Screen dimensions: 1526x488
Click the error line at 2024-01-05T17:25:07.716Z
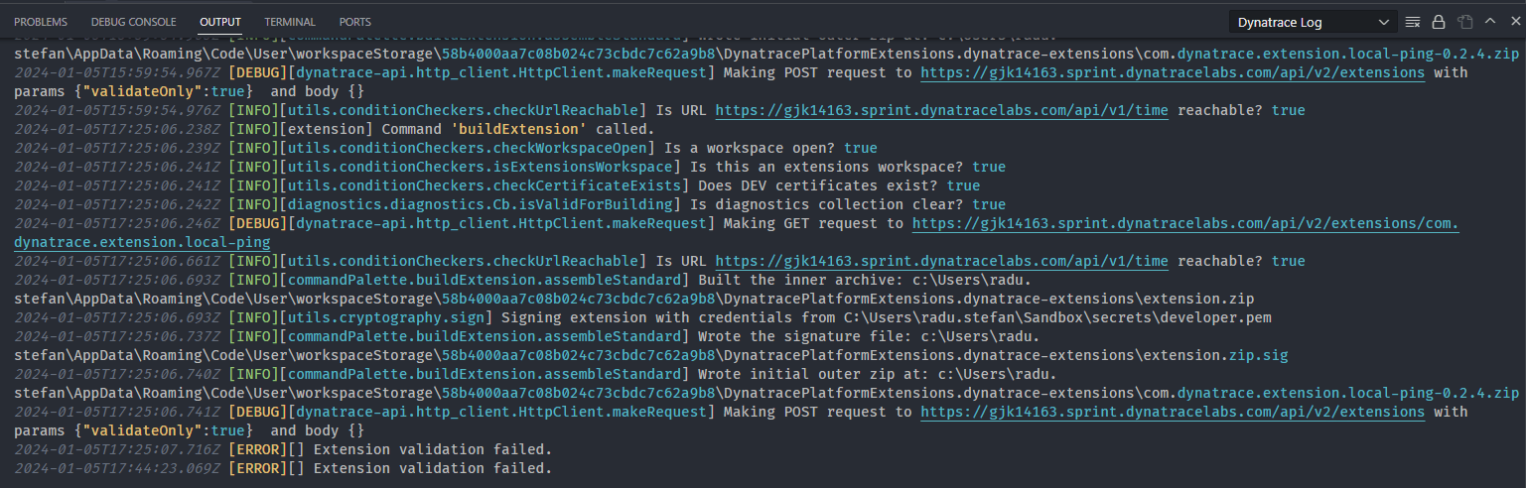(x=283, y=449)
